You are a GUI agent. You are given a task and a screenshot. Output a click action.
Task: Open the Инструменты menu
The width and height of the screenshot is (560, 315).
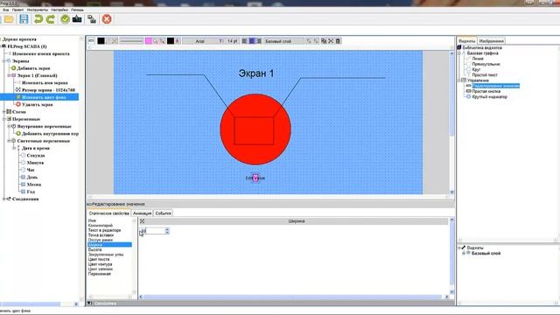pyautogui.click(x=37, y=10)
